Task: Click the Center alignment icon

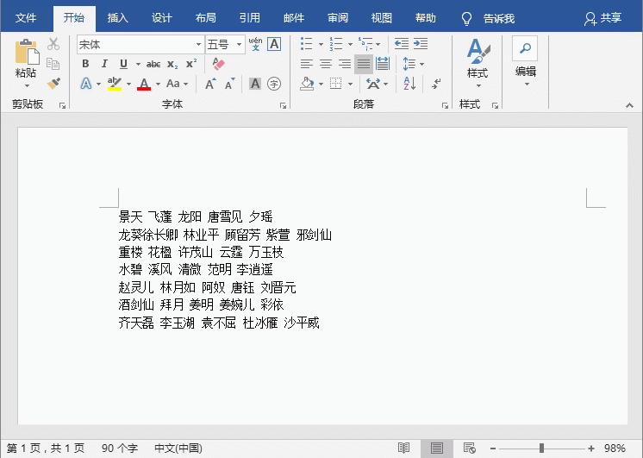Action: [326, 64]
